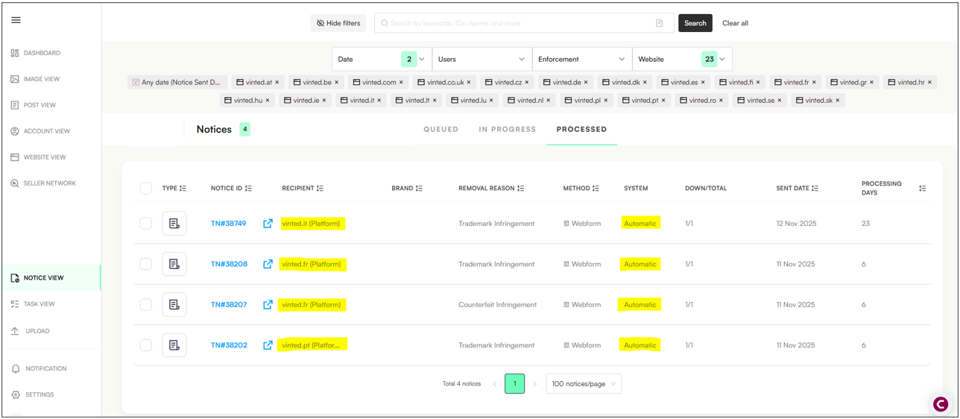The image size is (960, 419).
Task: Open the chat widget icon at bottom right
Action: coord(941,404)
